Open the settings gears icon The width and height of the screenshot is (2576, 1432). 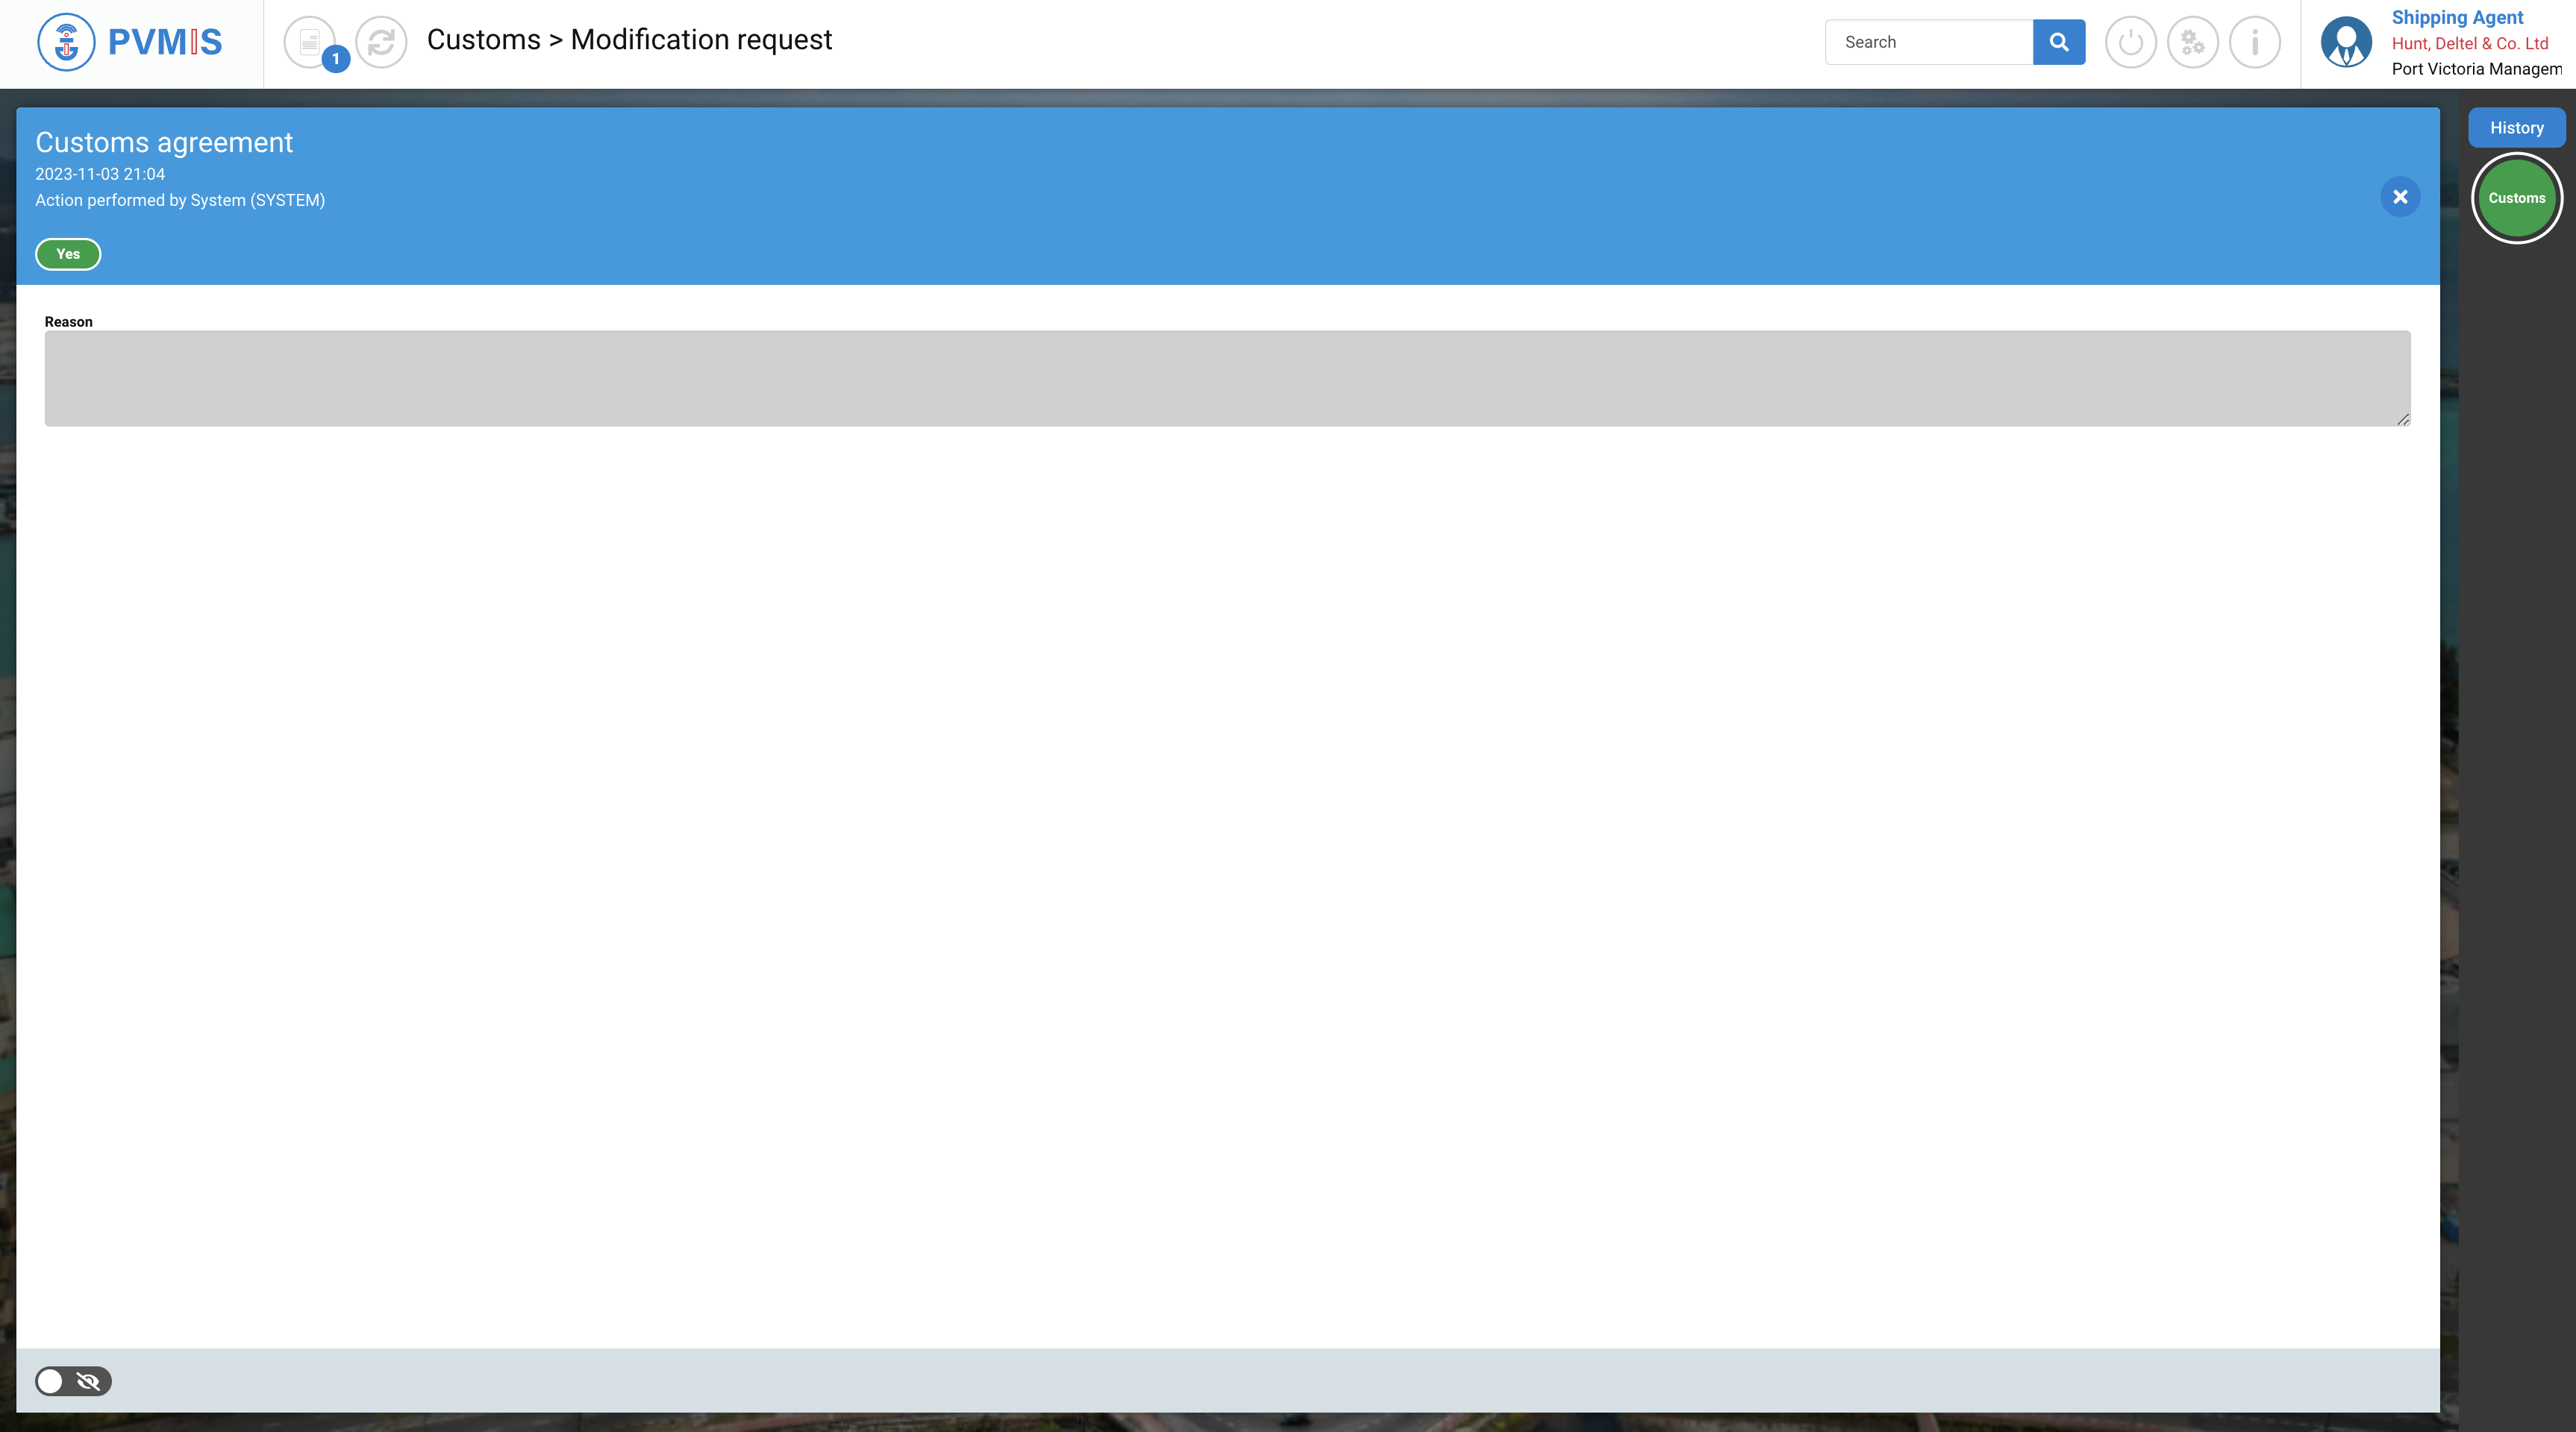point(2192,42)
